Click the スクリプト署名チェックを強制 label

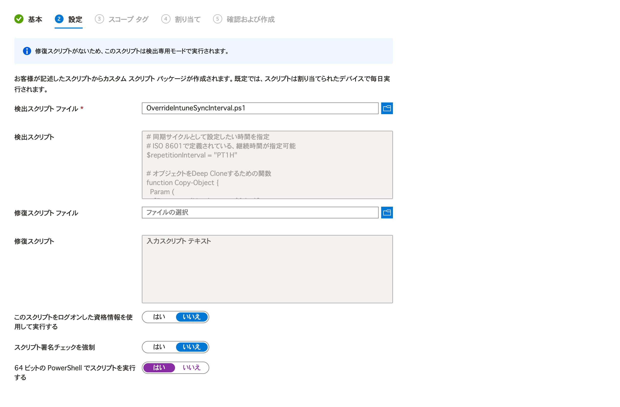[54, 347]
